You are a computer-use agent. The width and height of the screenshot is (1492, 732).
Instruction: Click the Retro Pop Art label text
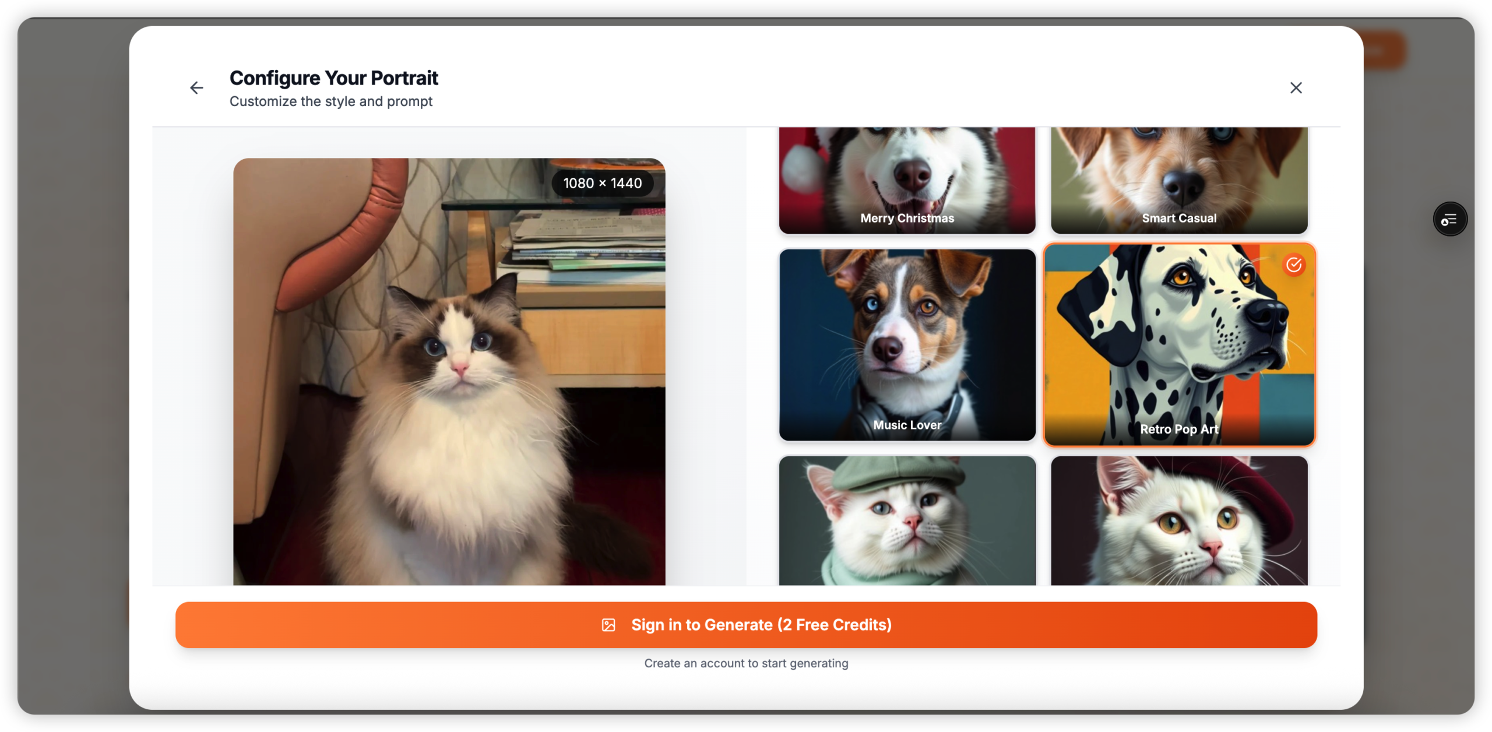coord(1178,430)
